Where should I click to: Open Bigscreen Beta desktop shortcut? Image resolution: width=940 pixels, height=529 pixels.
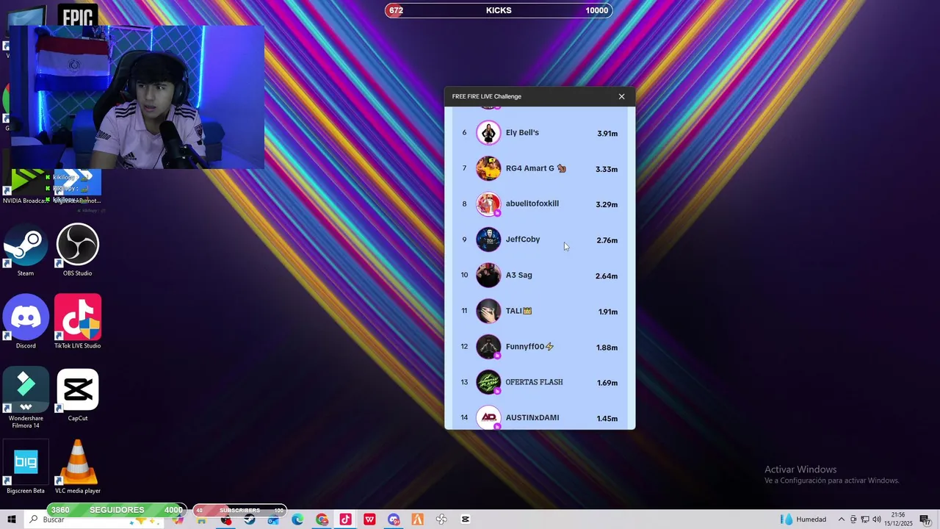[26, 467]
